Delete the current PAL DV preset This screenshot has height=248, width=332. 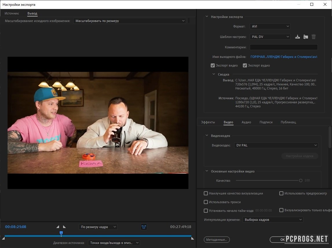(x=313, y=37)
